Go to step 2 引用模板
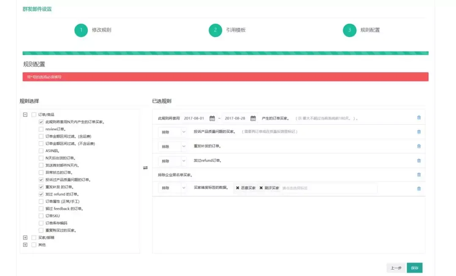Image resolution: width=456 pixels, height=276 pixels. 215,30
